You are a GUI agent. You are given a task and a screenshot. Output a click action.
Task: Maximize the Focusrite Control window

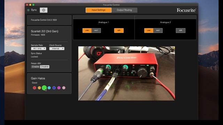(33, 5)
